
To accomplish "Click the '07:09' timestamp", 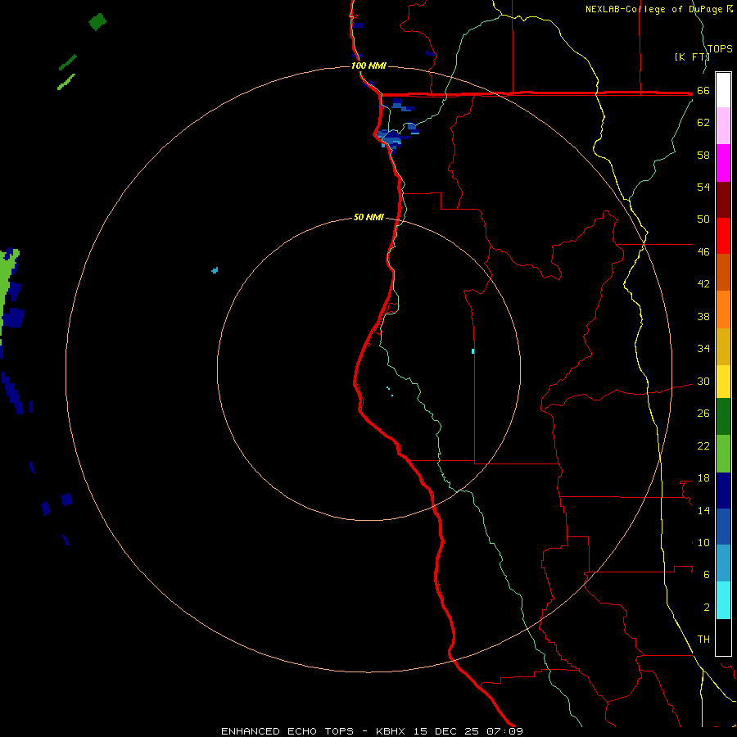I will pos(504,731).
